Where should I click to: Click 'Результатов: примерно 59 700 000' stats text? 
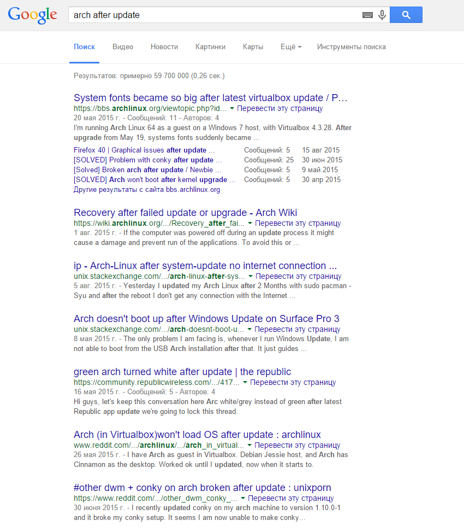point(149,75)
